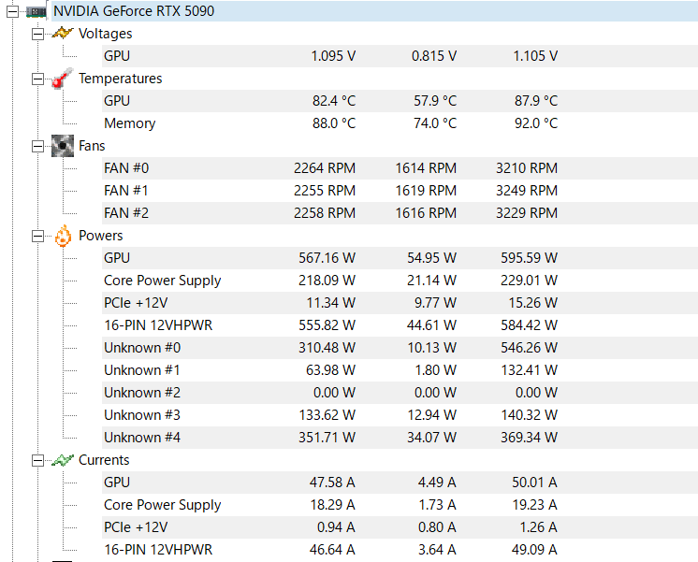Click the GPU voltage value 1.095 V
698x562 pixels.
tap(333, 56)
